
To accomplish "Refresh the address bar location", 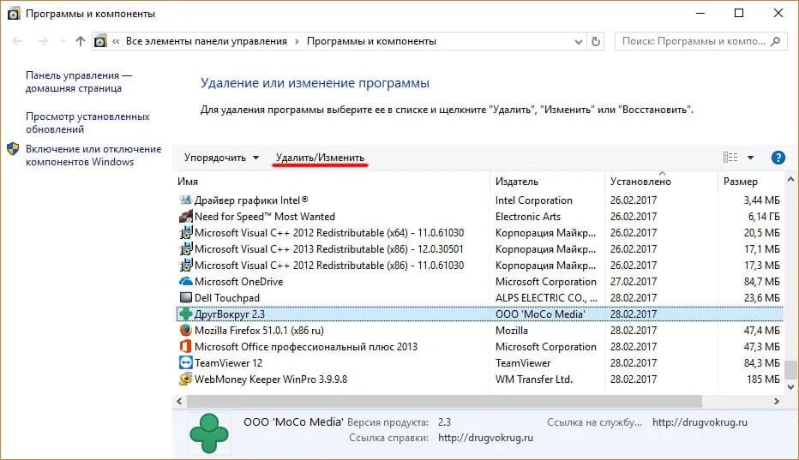I will 596,41.
